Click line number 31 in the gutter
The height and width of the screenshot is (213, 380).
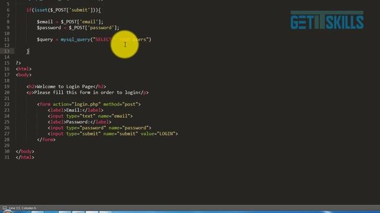(7, 157)
